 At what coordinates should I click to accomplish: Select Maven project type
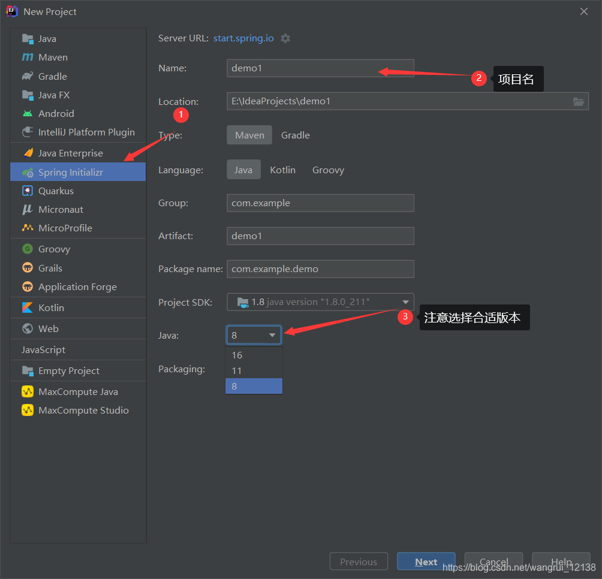click(x=249, y=135)
